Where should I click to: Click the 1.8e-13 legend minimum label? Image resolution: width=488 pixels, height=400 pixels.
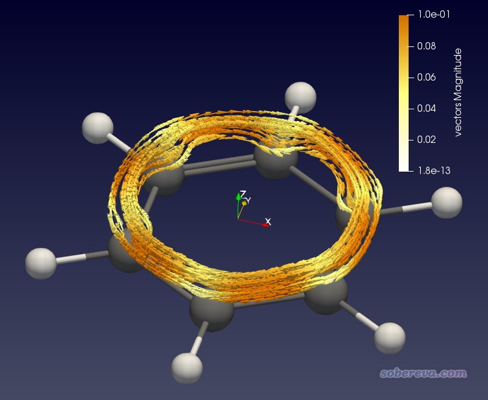(x=434, y=170)
